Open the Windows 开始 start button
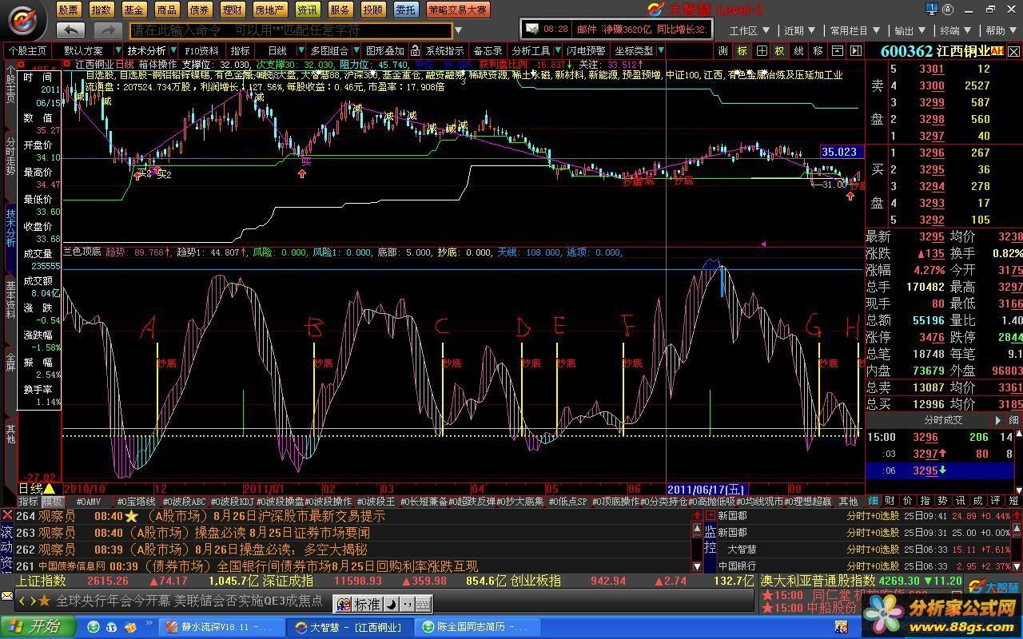 point(38,627)
